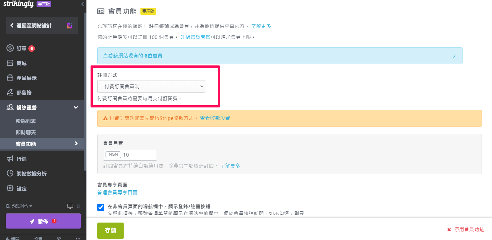This screenshot has height=240, width=492.
Task: Open the 註冊方式 dropdown 付費訂閱會員制
Action: [151, 86]
